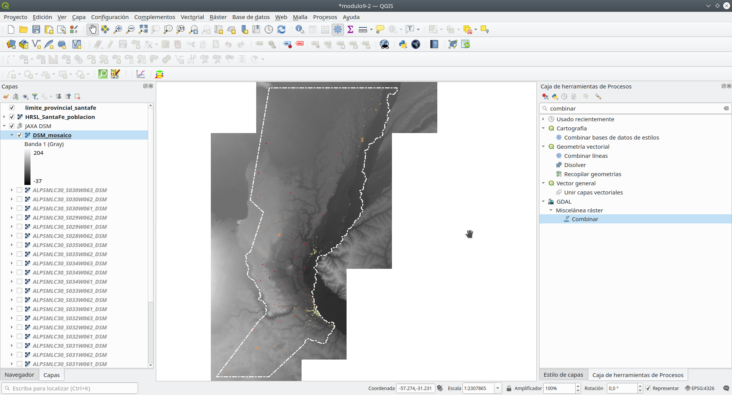Enable the ALPSMLC30_S035W063_DSM layer checkbox
Image resolution: width=732 pixels, height=395 pixels.
click(19, 245)
